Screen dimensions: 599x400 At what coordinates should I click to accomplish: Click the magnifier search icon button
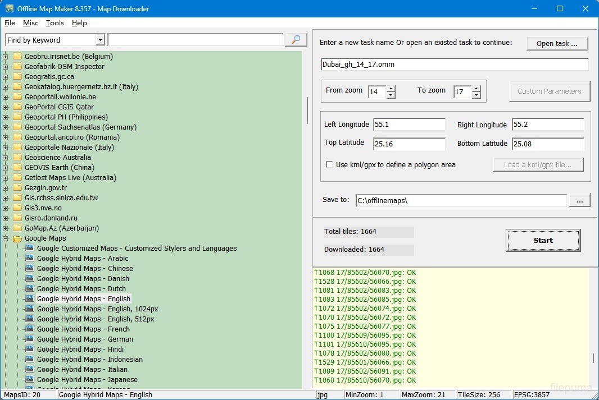point(296,40)
